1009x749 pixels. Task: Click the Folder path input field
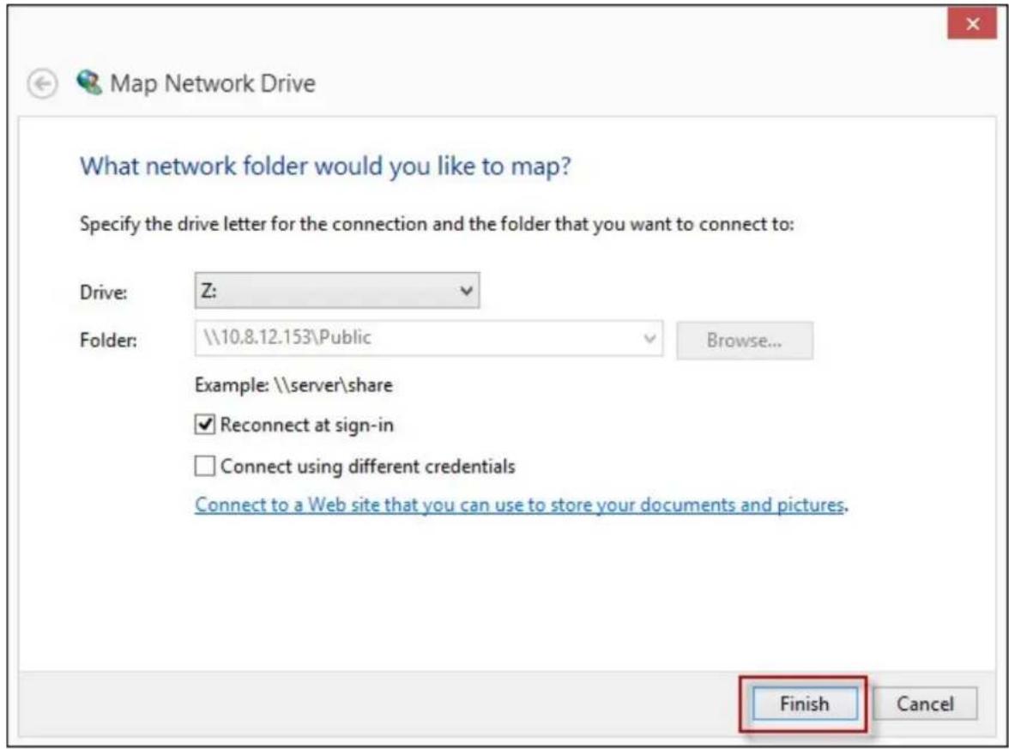pos(429,338)
